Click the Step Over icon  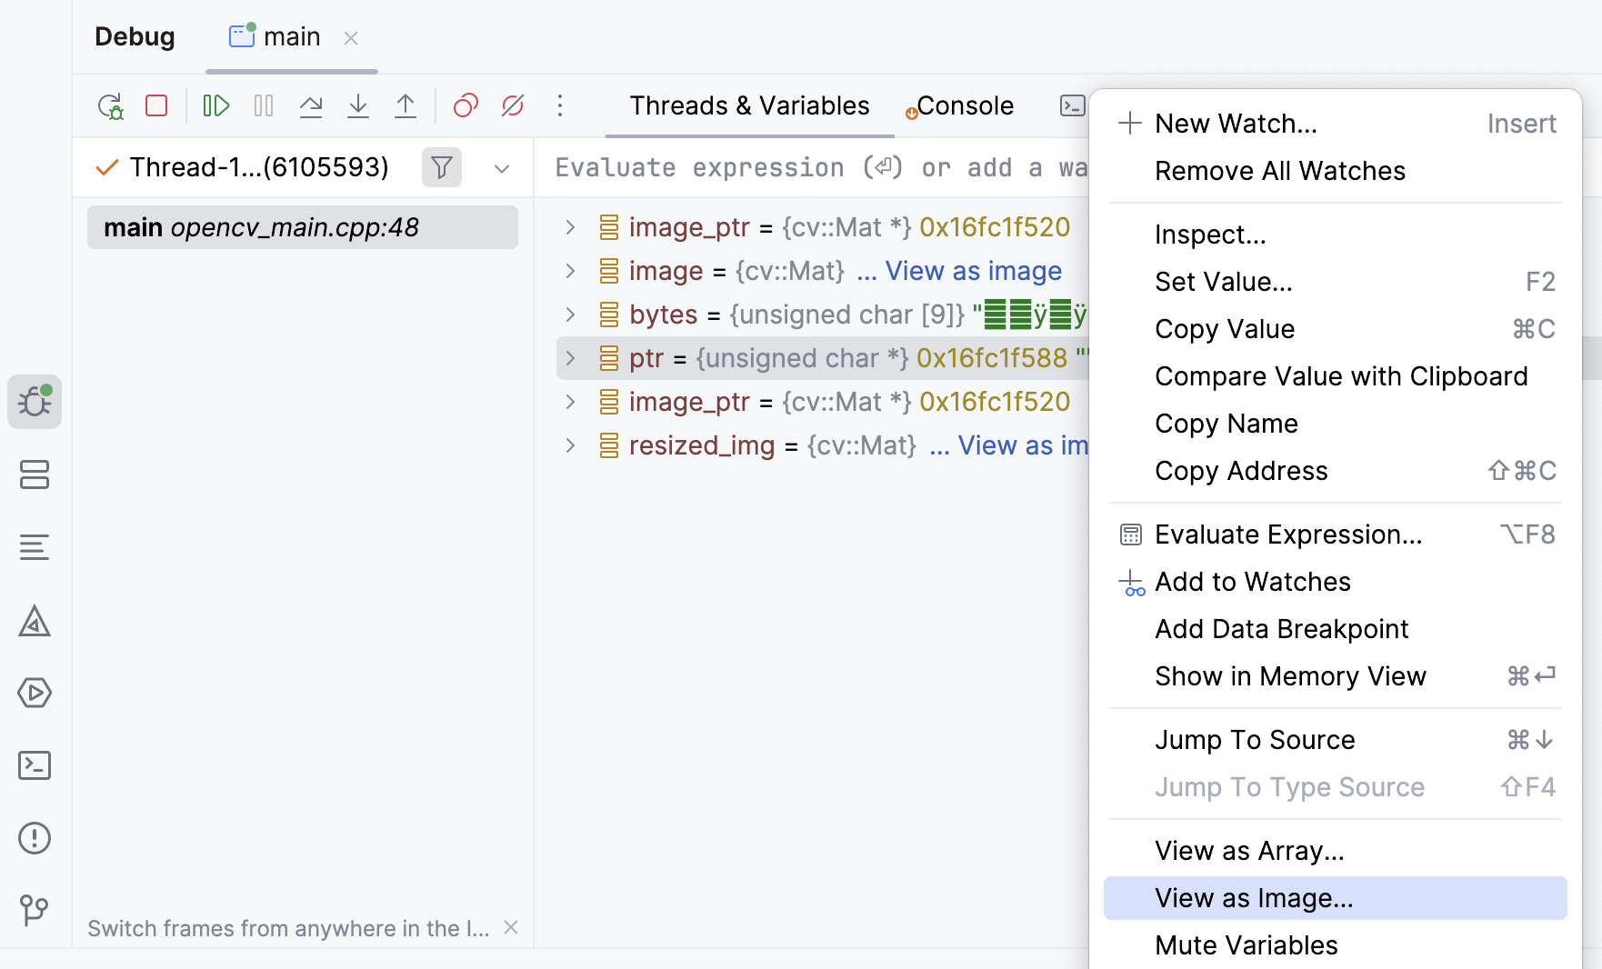(x=311, y=106)
